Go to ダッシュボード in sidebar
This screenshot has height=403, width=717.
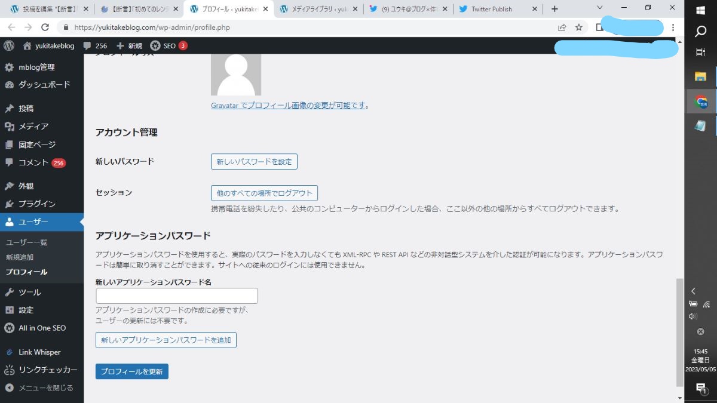point(42,85)
